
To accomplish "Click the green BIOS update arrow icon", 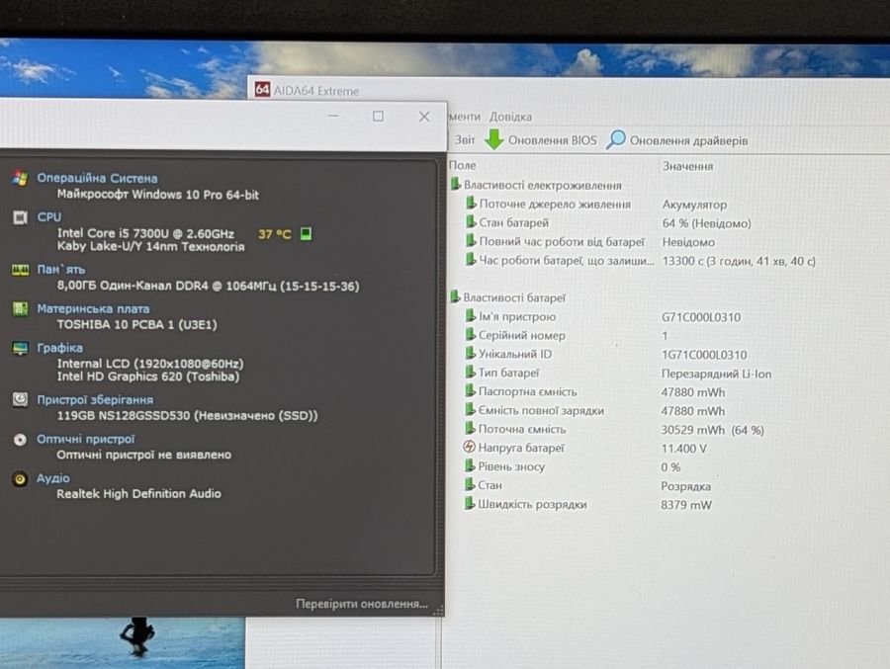I will point(494,139).
